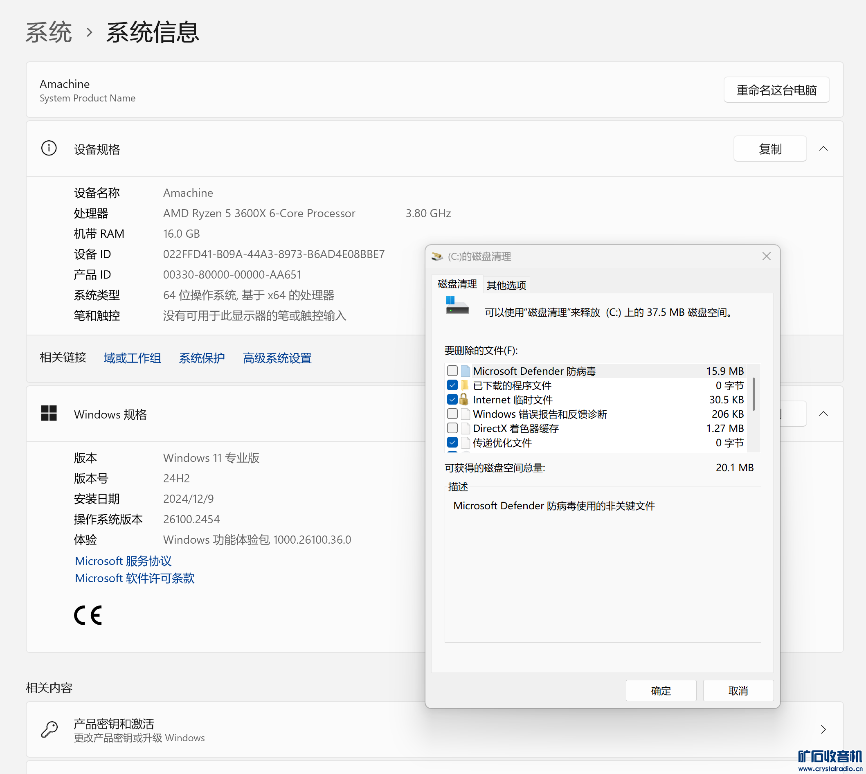
Task: Tick Windows 错误报告和反馈诊断 checkbox
Action: (452, 414)
